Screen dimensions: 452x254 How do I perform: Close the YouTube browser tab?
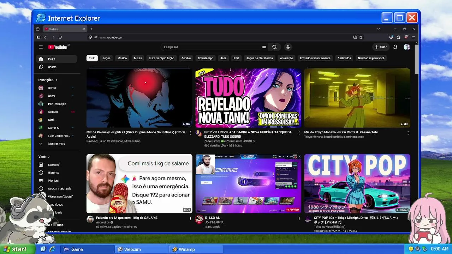tap(84, 29)
